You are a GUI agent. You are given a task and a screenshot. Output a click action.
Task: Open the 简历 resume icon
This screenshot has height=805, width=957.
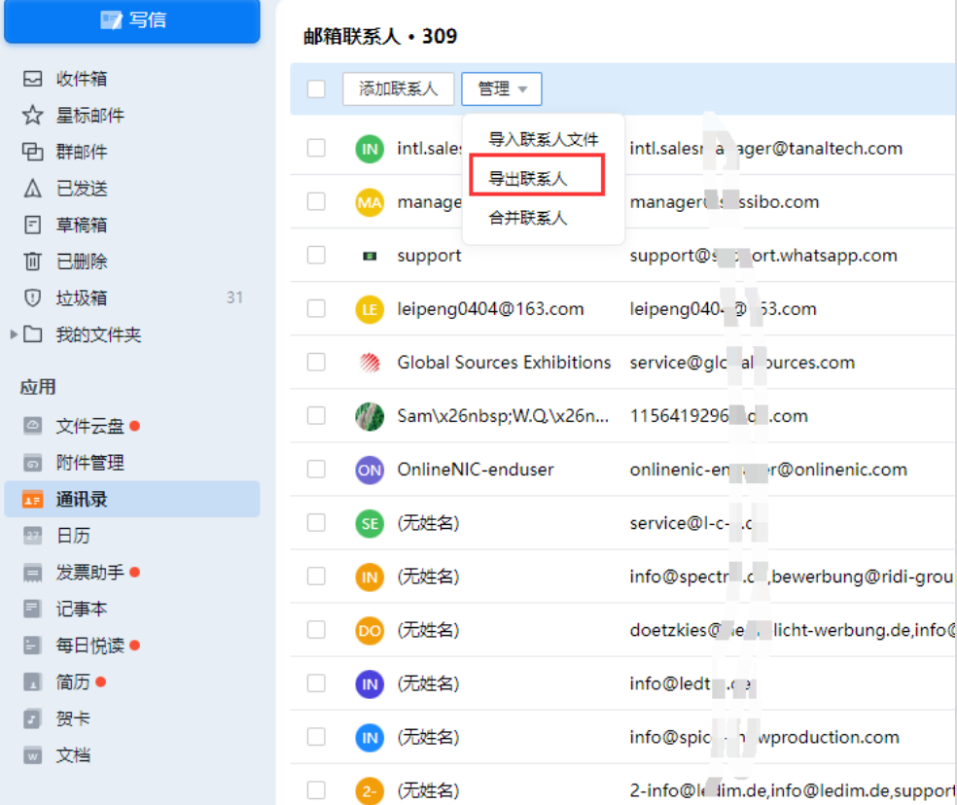click(x=32, y=682)
